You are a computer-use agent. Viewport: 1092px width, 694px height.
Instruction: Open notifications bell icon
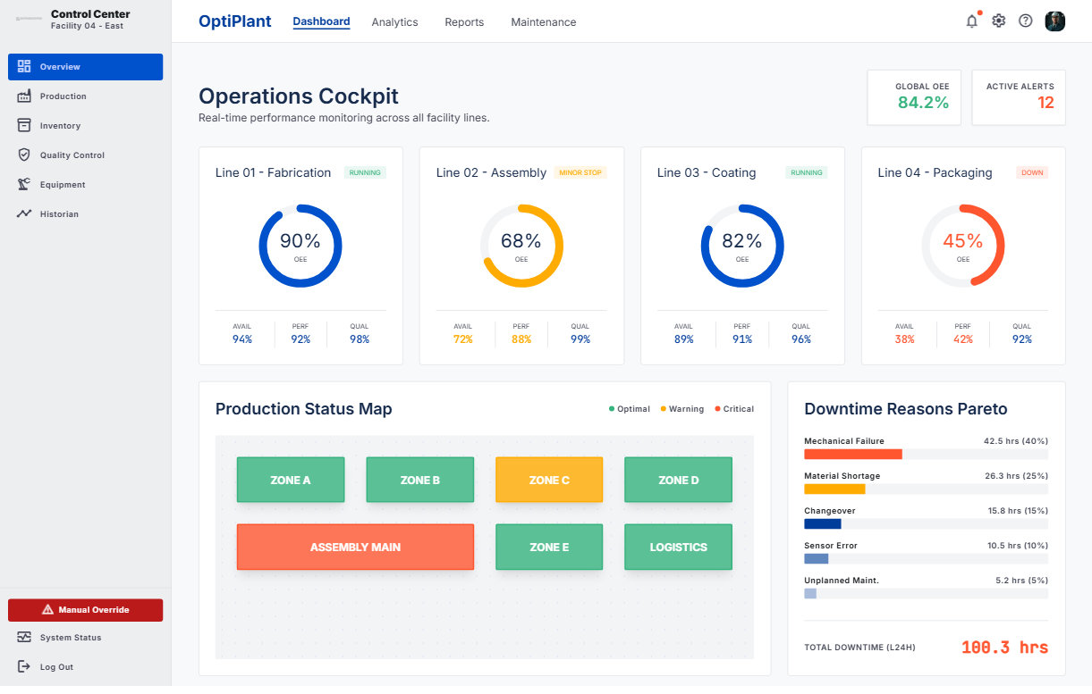pyautogui.click(x=972, y=21)
